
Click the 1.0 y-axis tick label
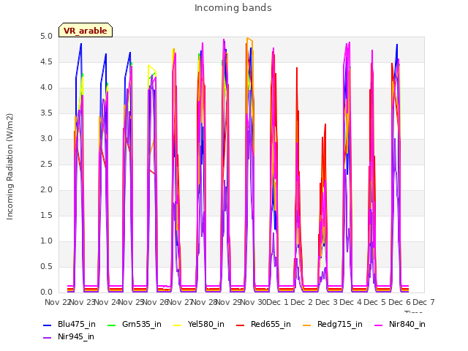(x=46, y=241)
